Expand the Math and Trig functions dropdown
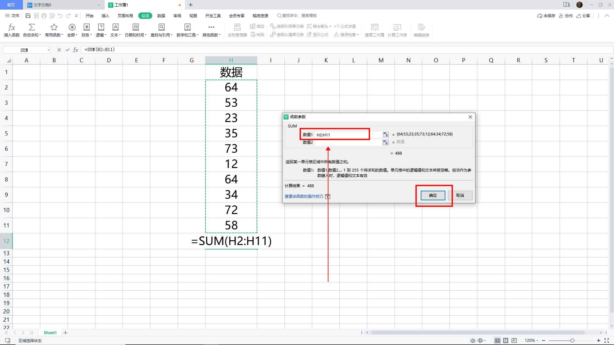 pos(187,30)
